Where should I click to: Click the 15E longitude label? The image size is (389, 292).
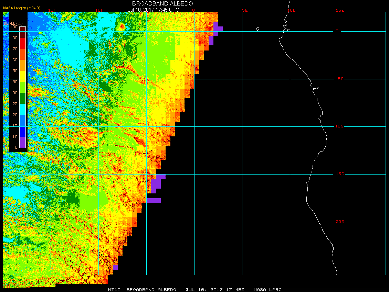340,10
